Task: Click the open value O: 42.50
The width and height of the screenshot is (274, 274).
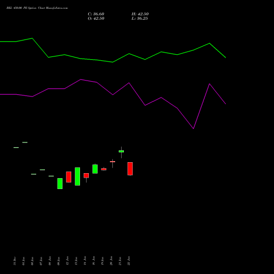Action: (96, 19)
